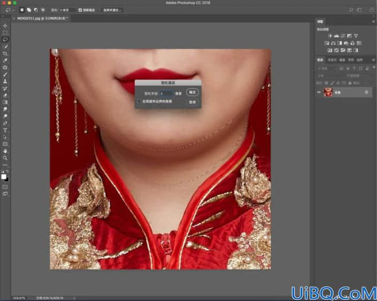Select the Spot Healing Brush tool
377x301 pixels.
tap(5, 67)
